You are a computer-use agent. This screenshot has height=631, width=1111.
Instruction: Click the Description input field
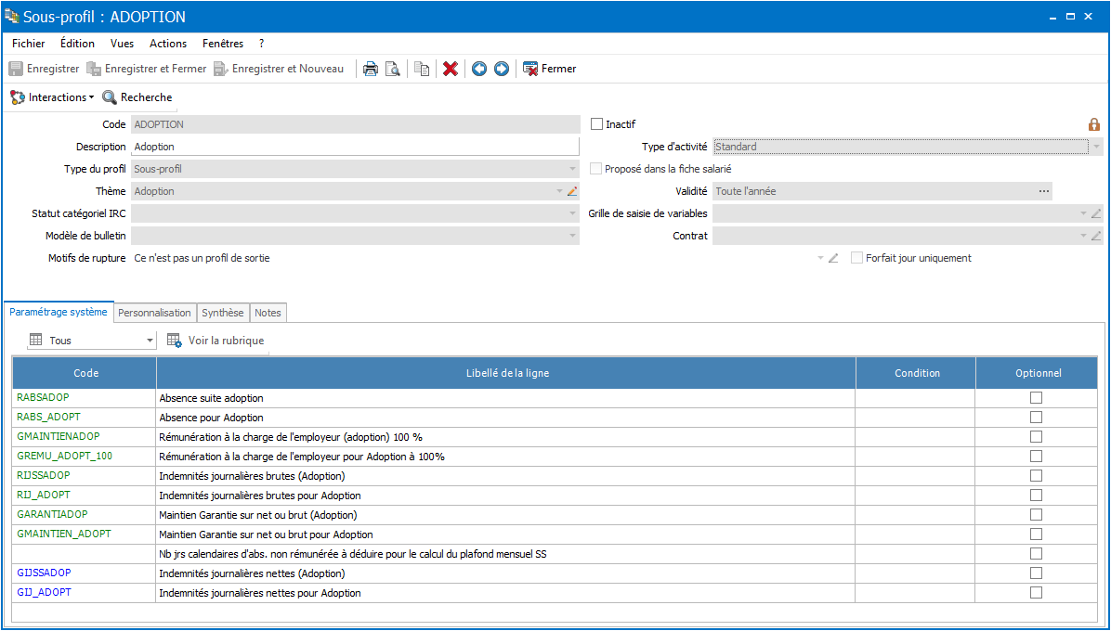(355, 147)
